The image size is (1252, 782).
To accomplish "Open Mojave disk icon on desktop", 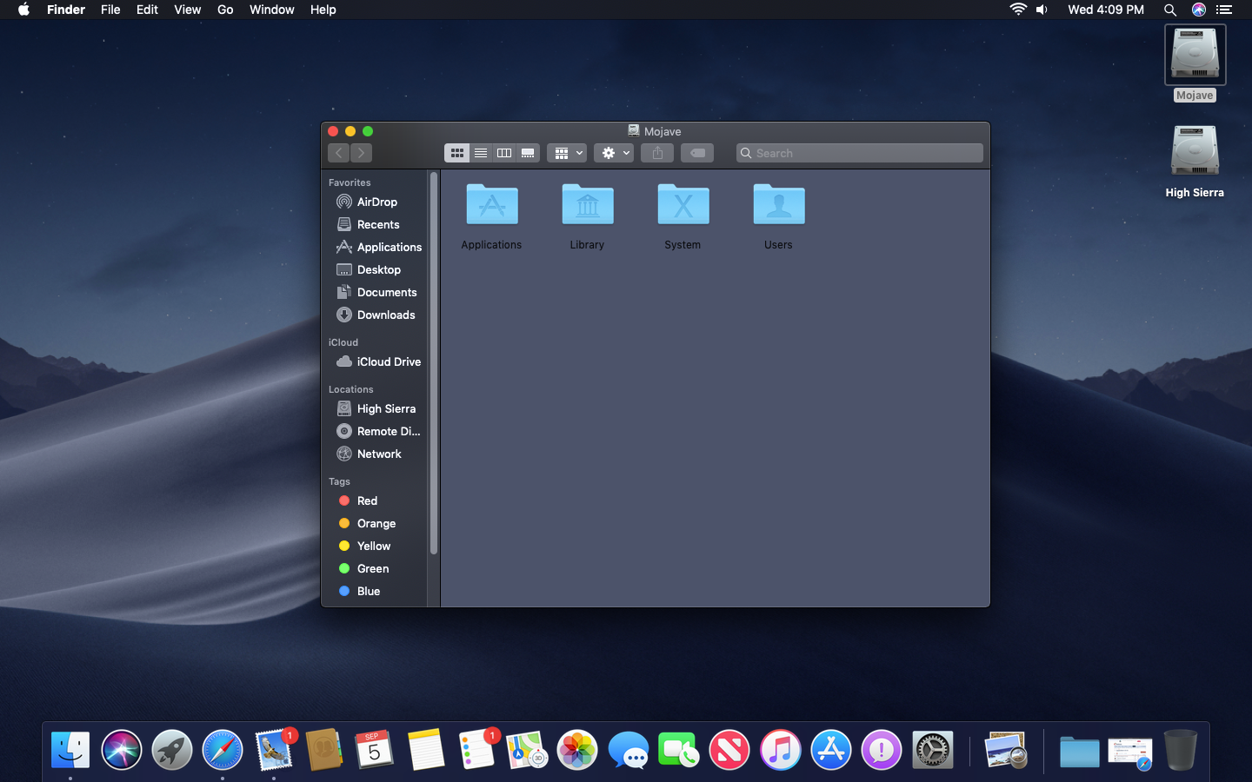I will tap(1195, 54).
